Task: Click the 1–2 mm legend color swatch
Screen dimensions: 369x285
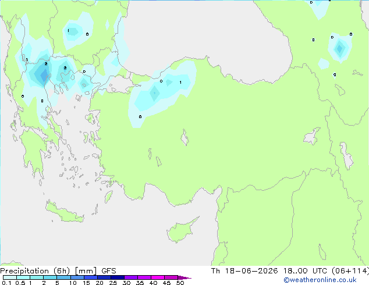Action: tap(37, 277)
